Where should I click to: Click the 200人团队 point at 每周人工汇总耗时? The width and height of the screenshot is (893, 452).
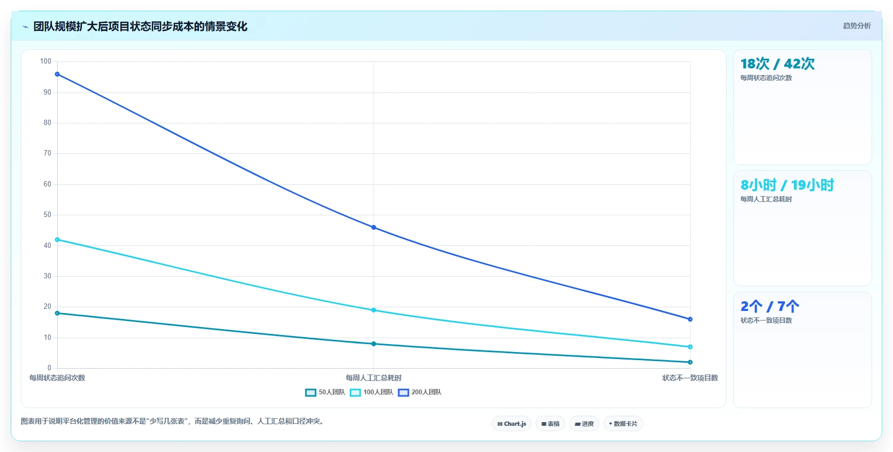tap(373, 228)
